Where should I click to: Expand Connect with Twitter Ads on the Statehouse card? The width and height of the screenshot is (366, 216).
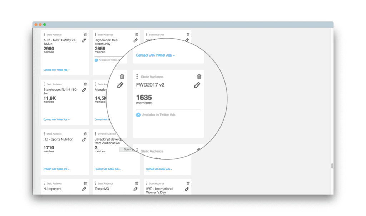(56, 119)
